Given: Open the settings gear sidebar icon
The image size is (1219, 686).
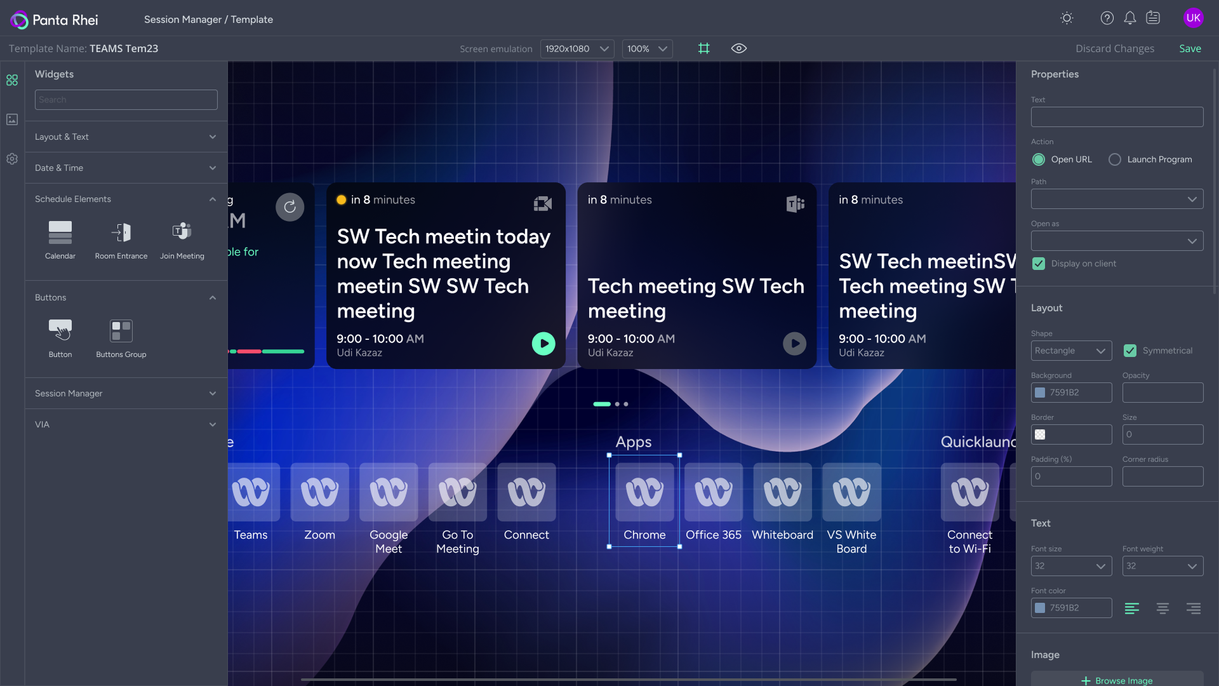Looking at the screenshot, I should pyautogui.click(x=12, y=159).
